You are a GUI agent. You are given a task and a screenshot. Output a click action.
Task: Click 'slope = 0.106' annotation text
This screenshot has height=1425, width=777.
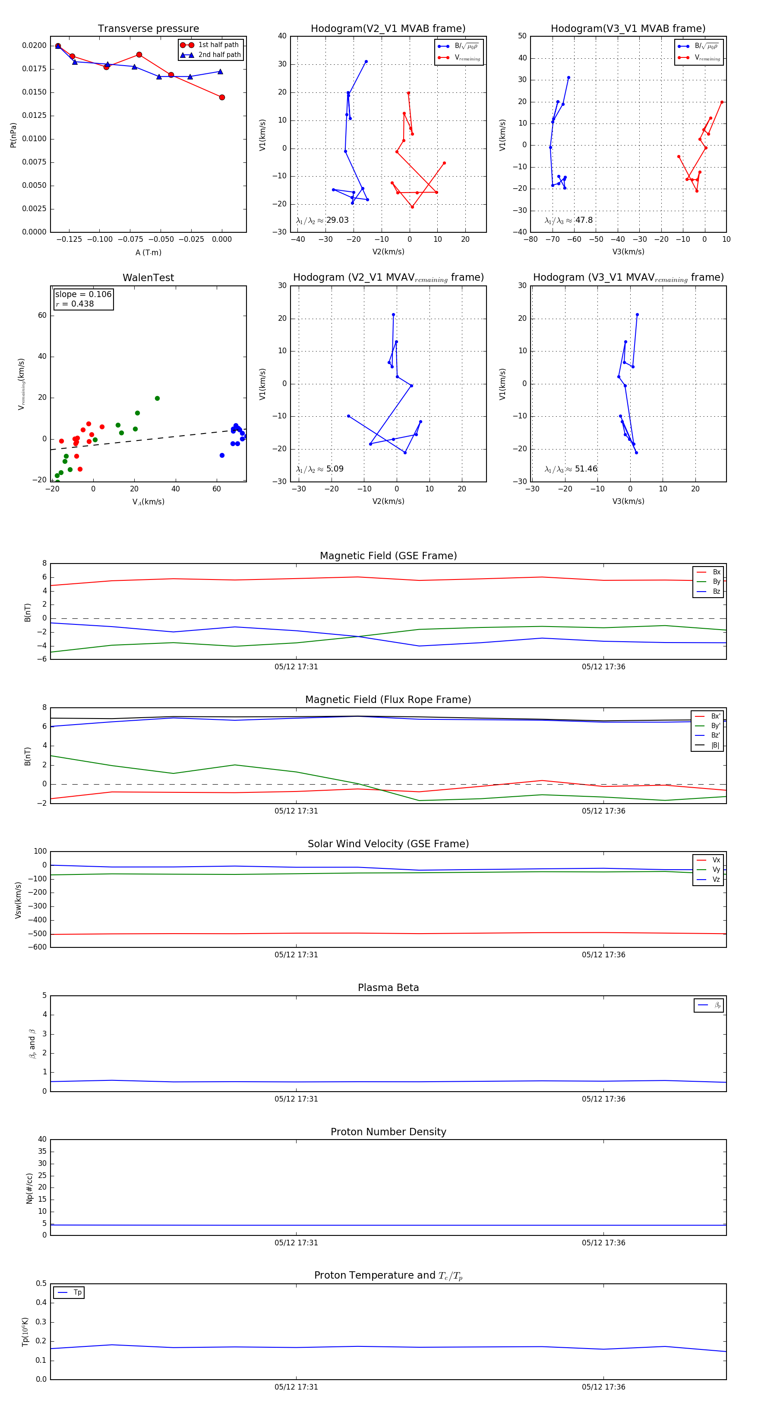83,294
